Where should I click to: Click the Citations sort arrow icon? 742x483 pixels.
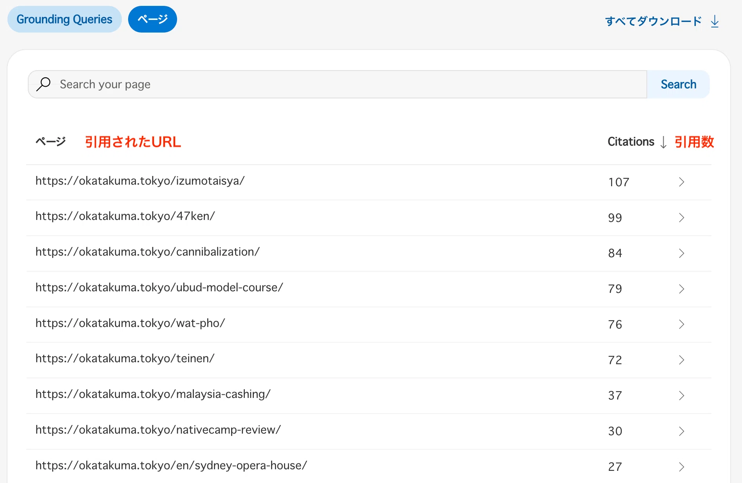click(663, 142)
